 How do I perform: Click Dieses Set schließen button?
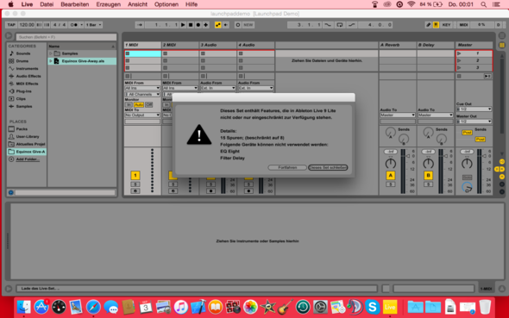[328, 167]
